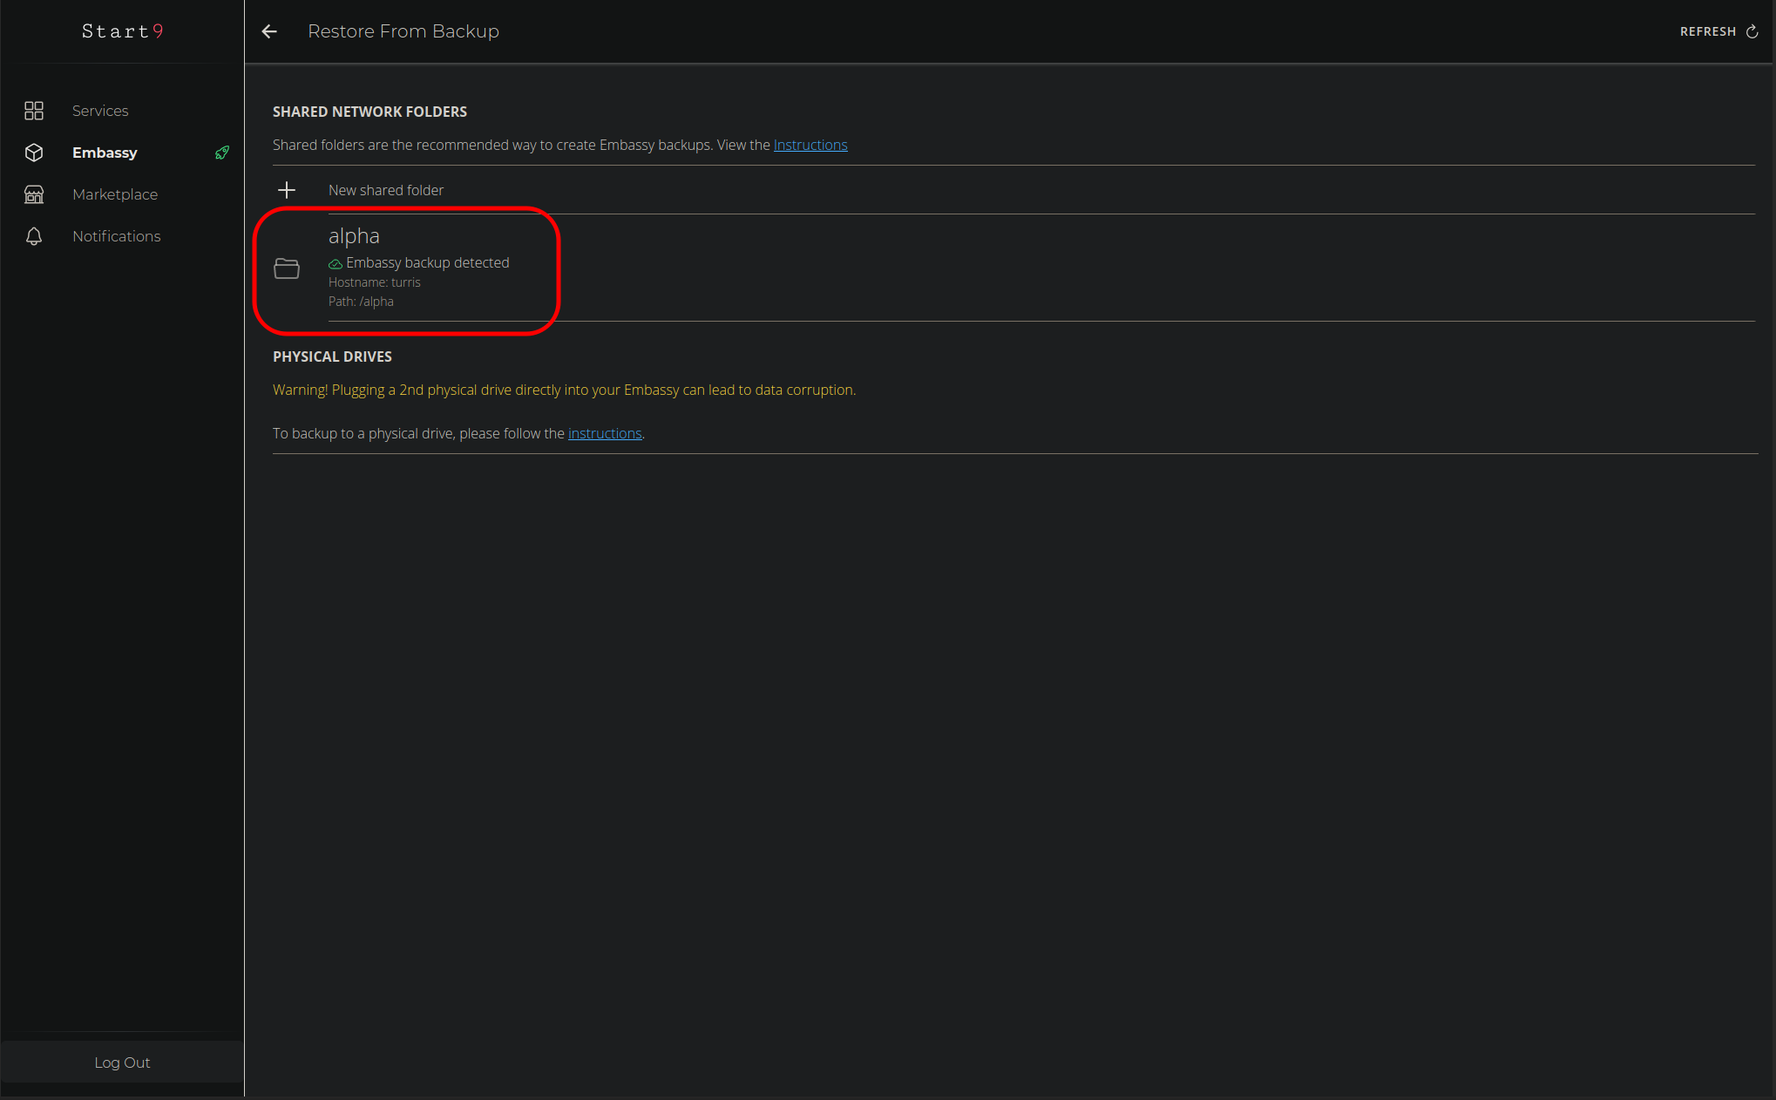Click the plus icon for new folder

point(287,190)
